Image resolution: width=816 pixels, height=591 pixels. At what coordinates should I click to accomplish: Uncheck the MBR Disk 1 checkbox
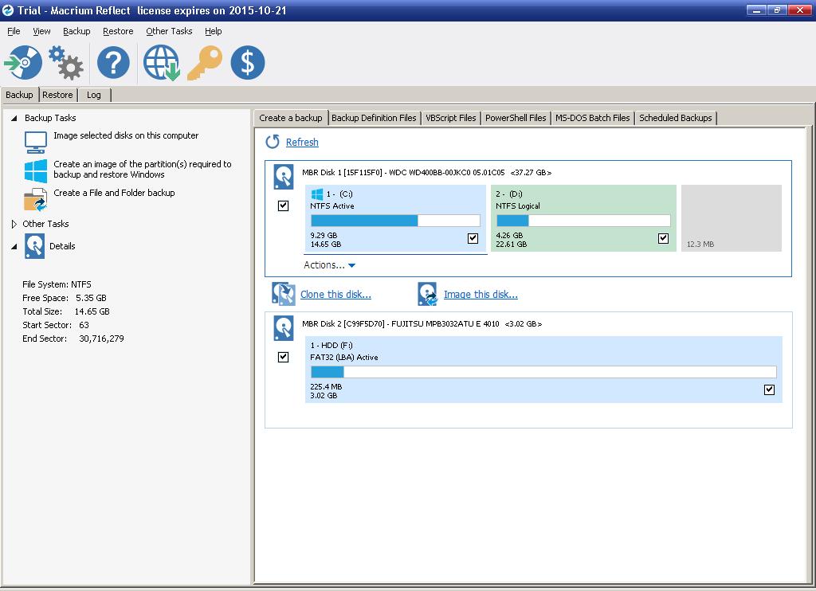pos(284,205)
